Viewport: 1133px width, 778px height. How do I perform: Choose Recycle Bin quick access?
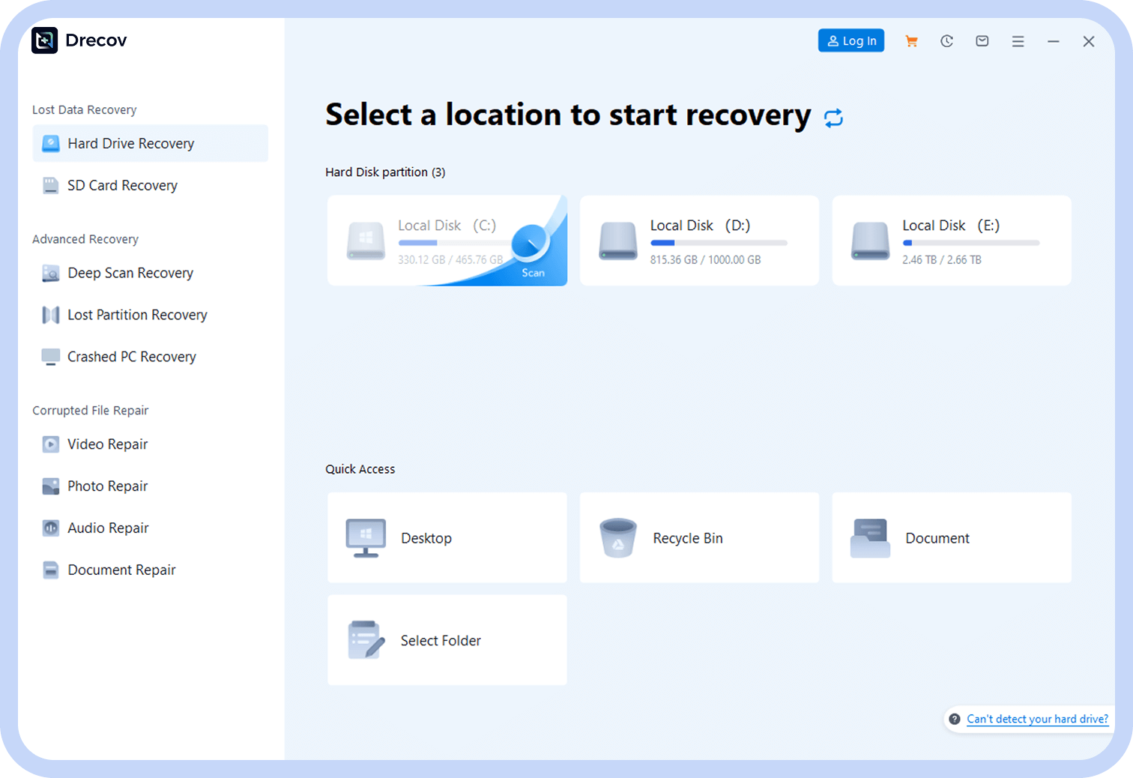(698, 537)
